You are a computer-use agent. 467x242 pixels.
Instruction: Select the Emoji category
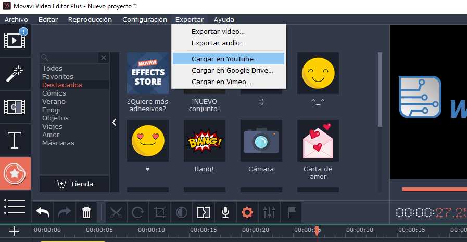[51, 110]
